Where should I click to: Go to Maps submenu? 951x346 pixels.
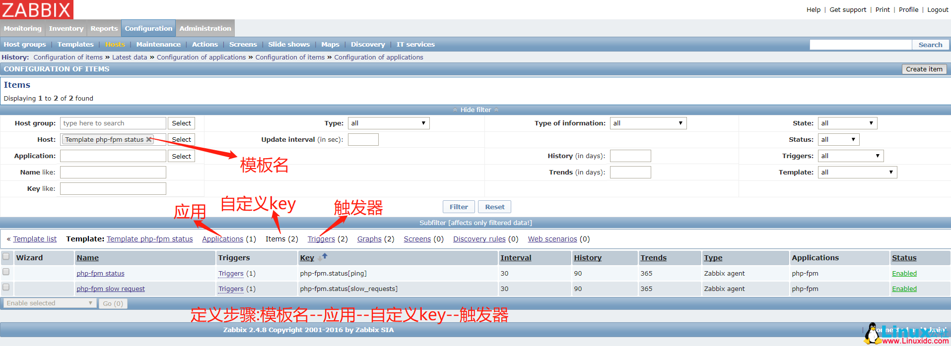click(x=330, y=44)
